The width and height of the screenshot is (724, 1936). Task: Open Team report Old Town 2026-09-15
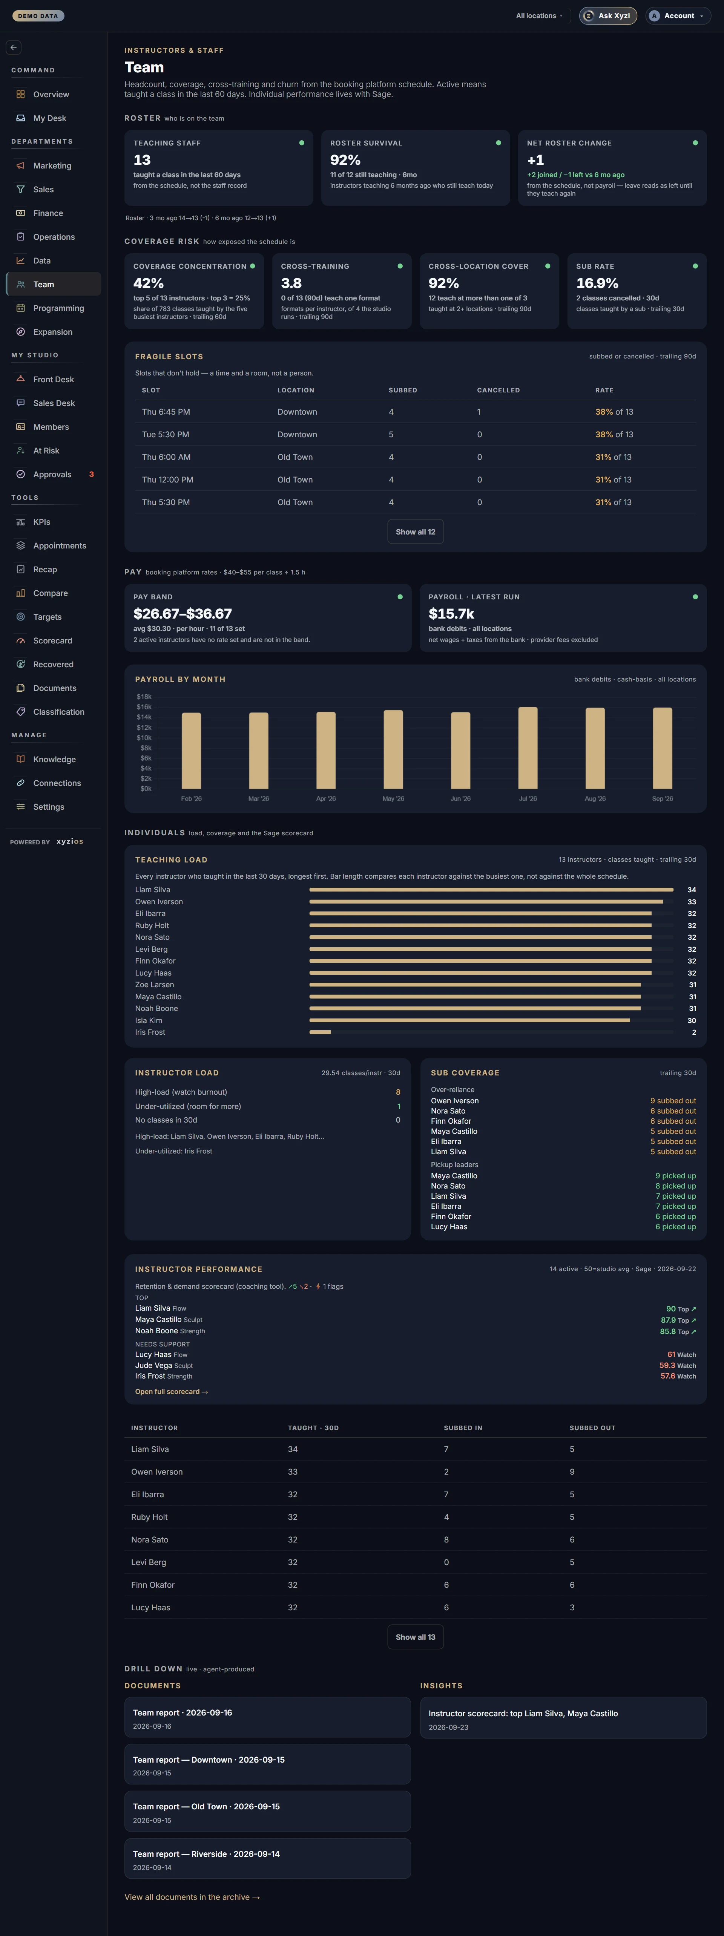[x=267, y=1811]
